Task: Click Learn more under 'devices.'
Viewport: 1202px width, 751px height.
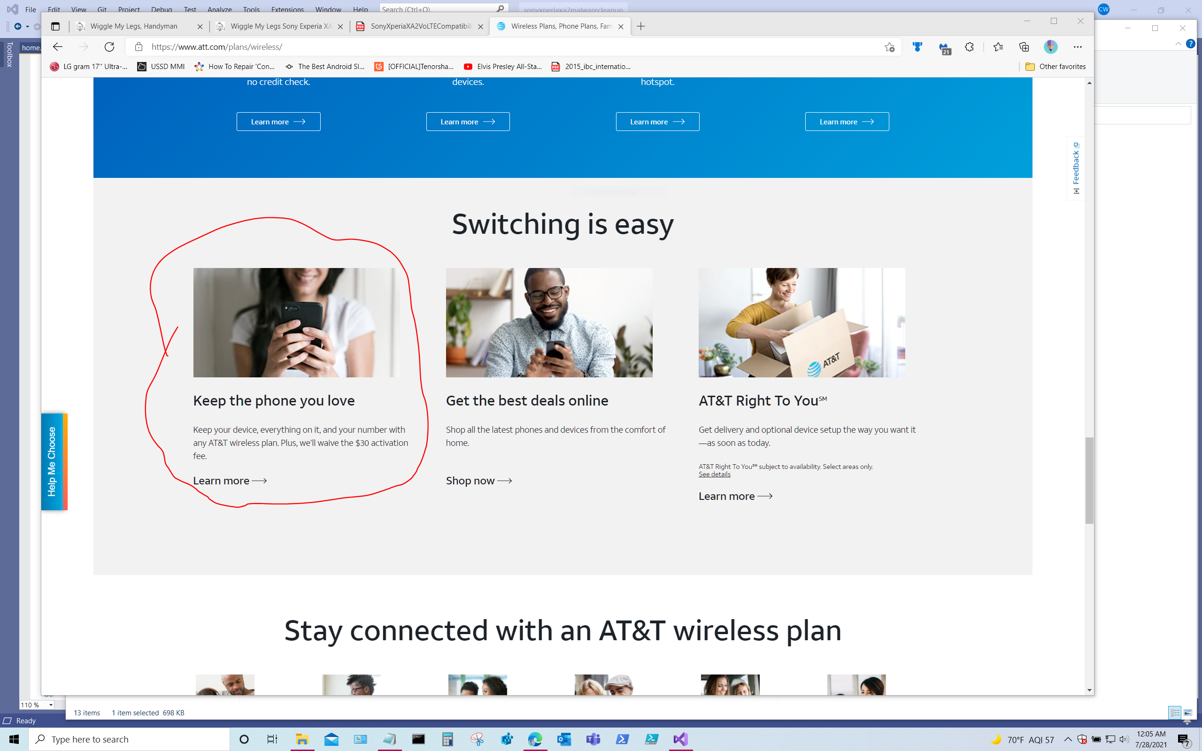Action: click(467, 122)
